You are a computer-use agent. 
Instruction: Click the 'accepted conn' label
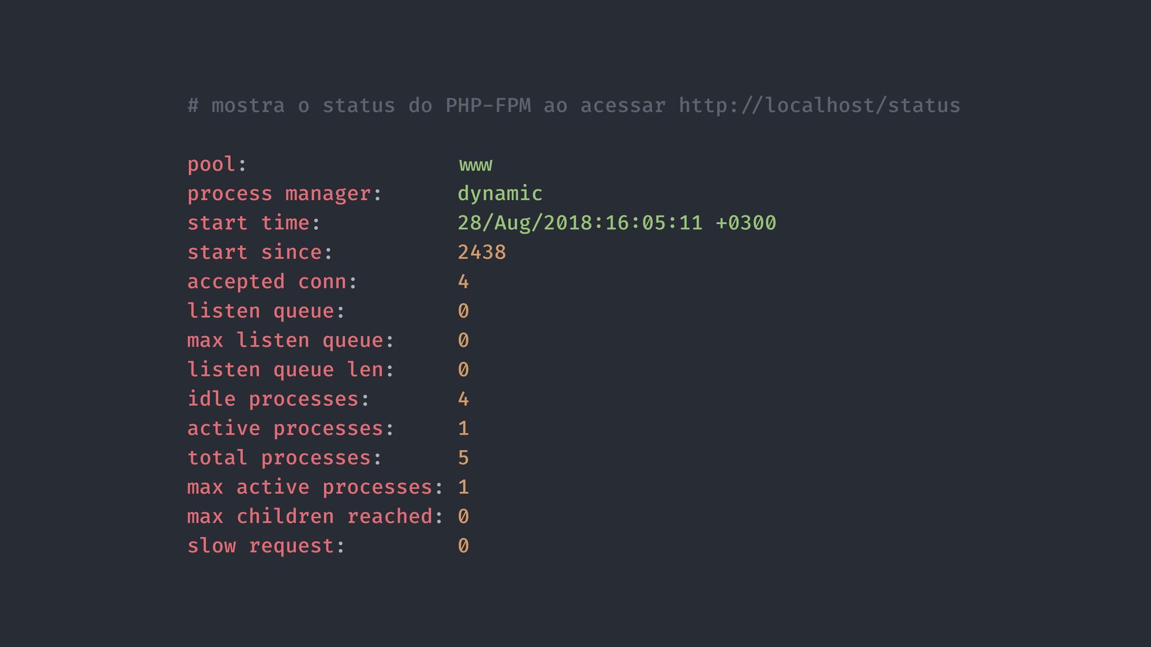267,282
